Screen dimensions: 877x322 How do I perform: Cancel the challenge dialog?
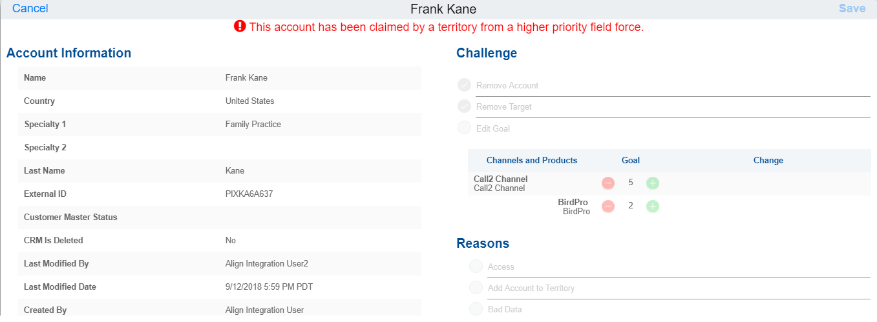pyautogui.click(x=30, y=8)
